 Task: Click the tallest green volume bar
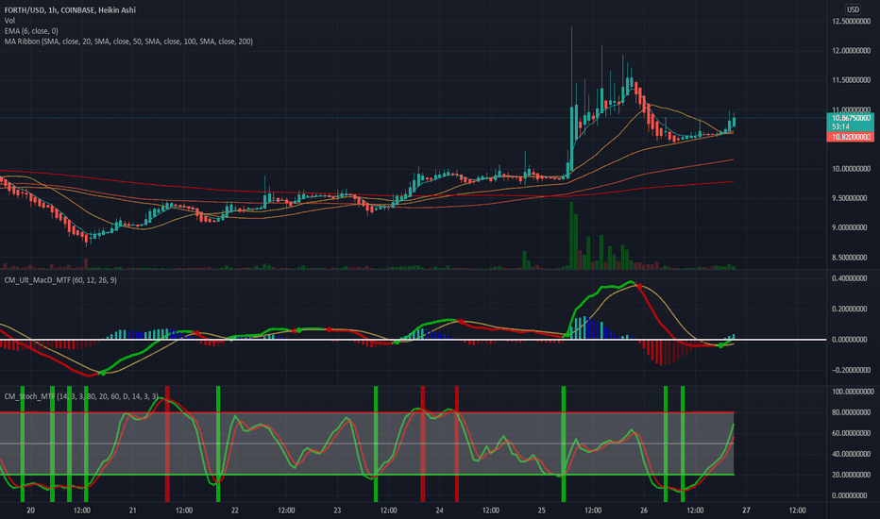coord(571,236)
